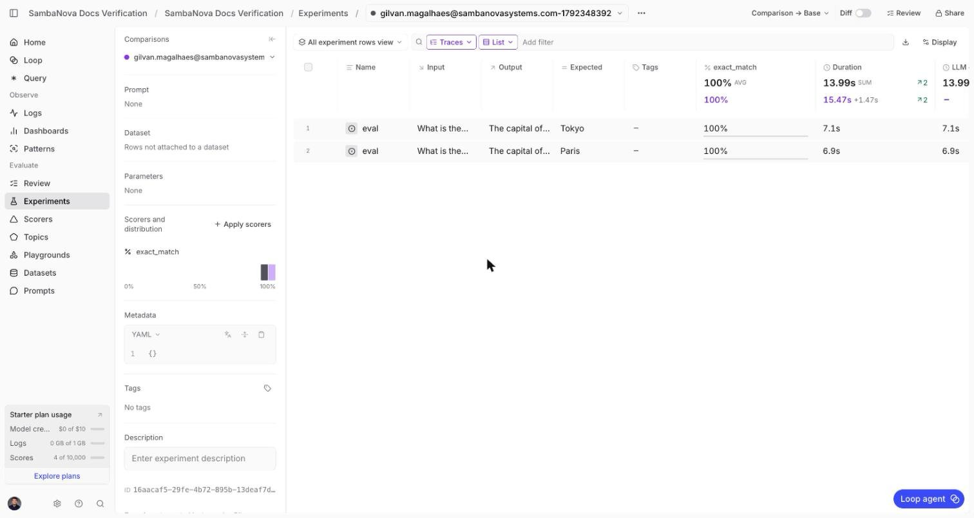
Task: Download experiment rows
Action: click(x=906, y=42)
